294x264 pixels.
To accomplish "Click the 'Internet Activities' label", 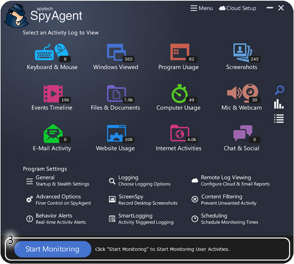I will [178, 148].
